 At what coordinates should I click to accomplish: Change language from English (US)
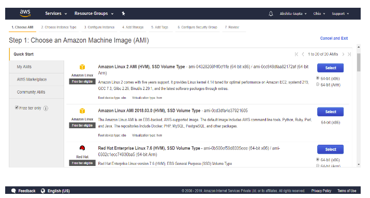[58, 191]
